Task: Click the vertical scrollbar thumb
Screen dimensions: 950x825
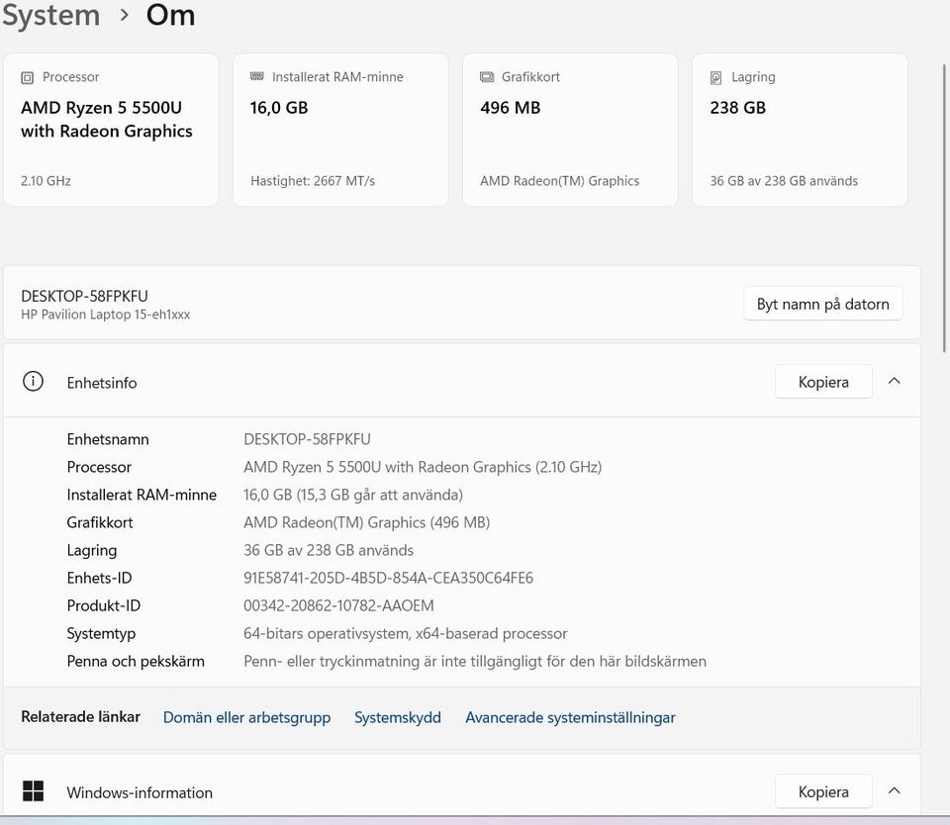Action: [x=944, y=208]
